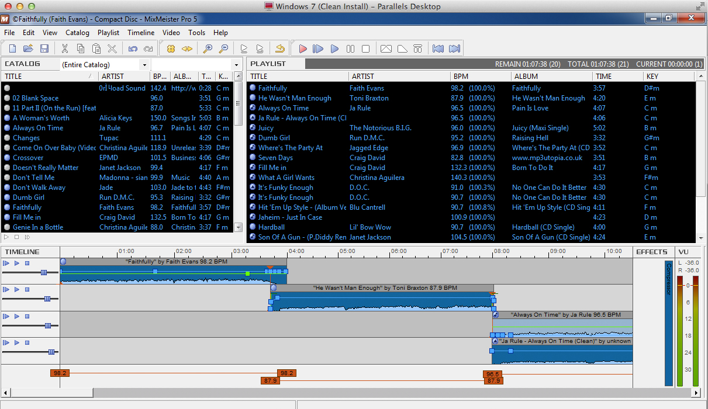Click the Paste clipboard icon

tap(96, 48)
